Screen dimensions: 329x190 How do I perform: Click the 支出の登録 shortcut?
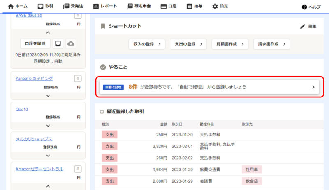[188, 44]
